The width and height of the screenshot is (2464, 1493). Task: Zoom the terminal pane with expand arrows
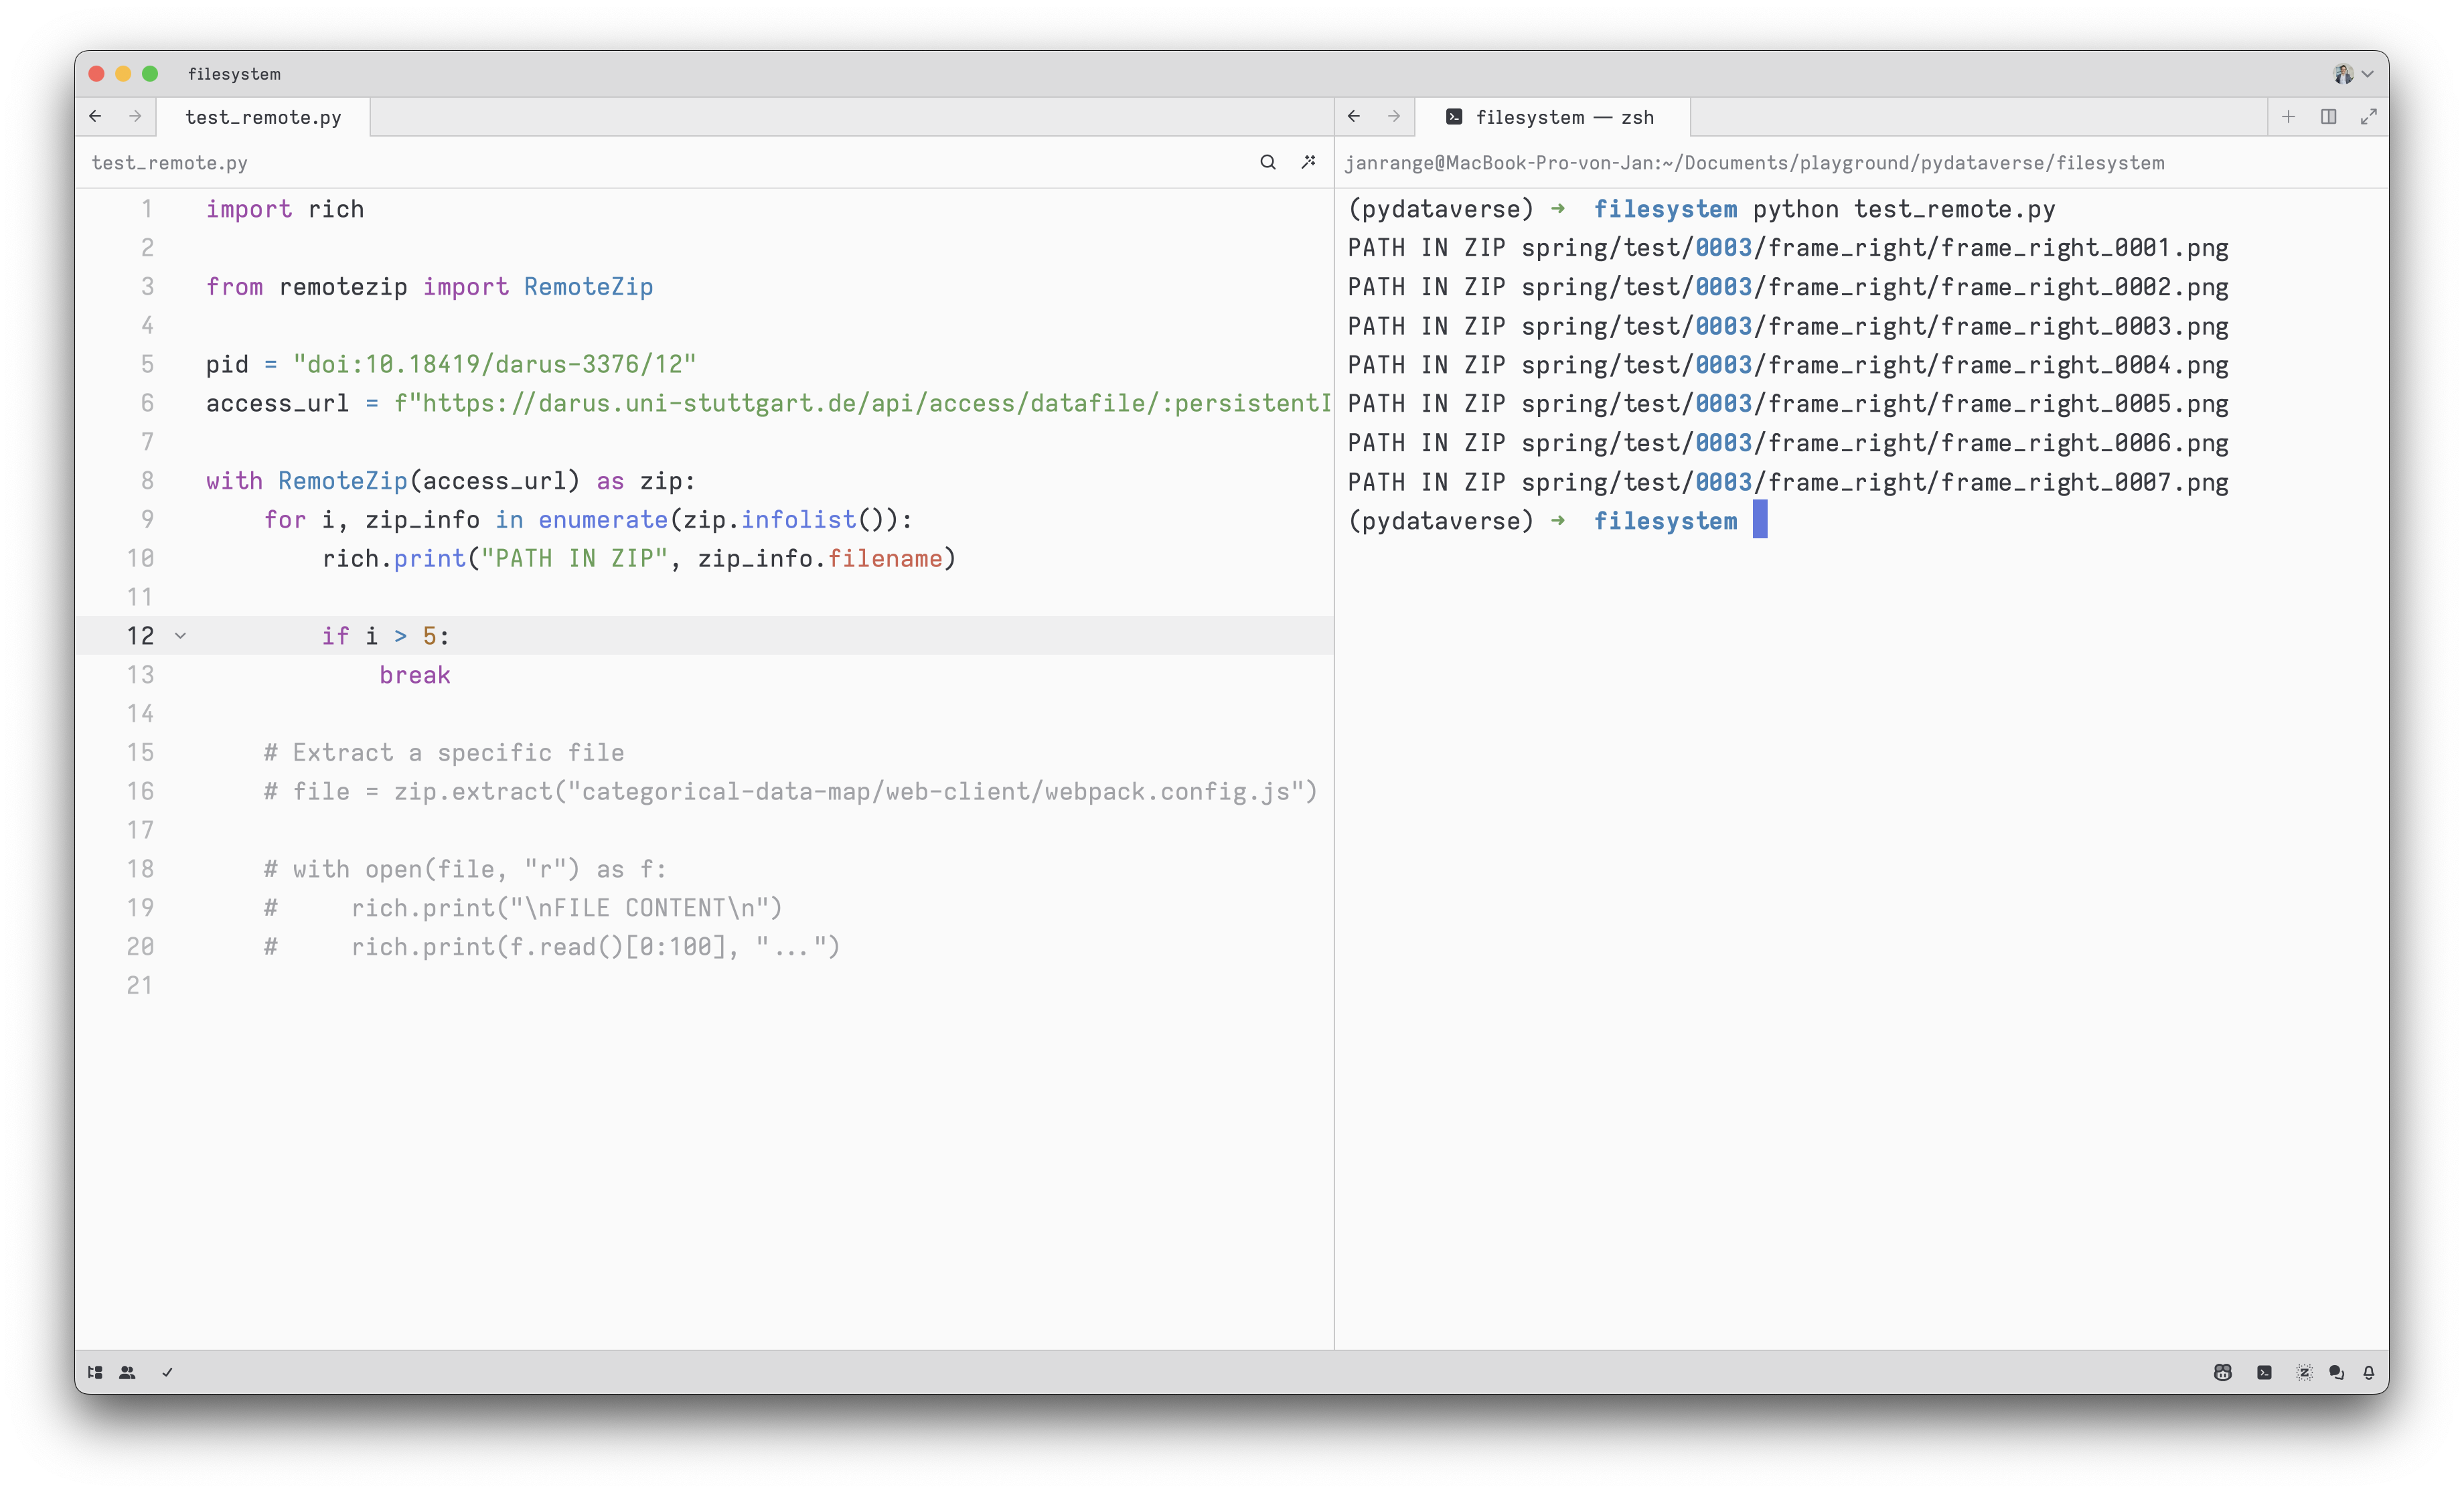(2368, 117)
